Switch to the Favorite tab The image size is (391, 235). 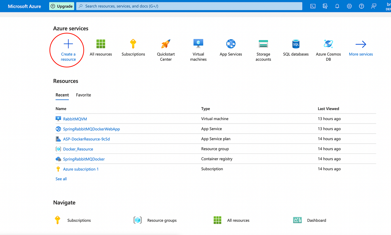click(83, 95)
